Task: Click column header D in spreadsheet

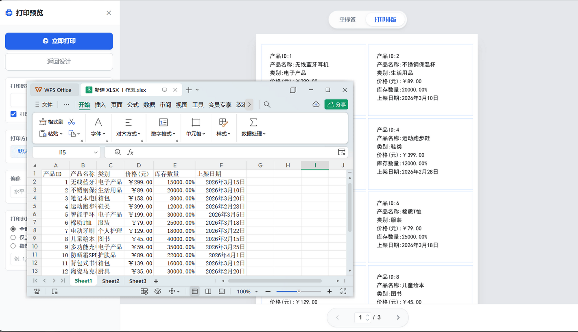Action: pos(139,165)
